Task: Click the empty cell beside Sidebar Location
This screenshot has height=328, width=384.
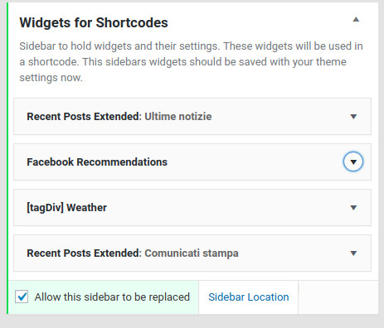Action: [338, 297]
